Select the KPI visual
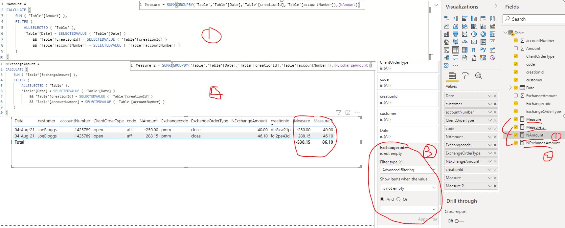The width and height of the screenshot is (565, 228). (x=492, y=42)
